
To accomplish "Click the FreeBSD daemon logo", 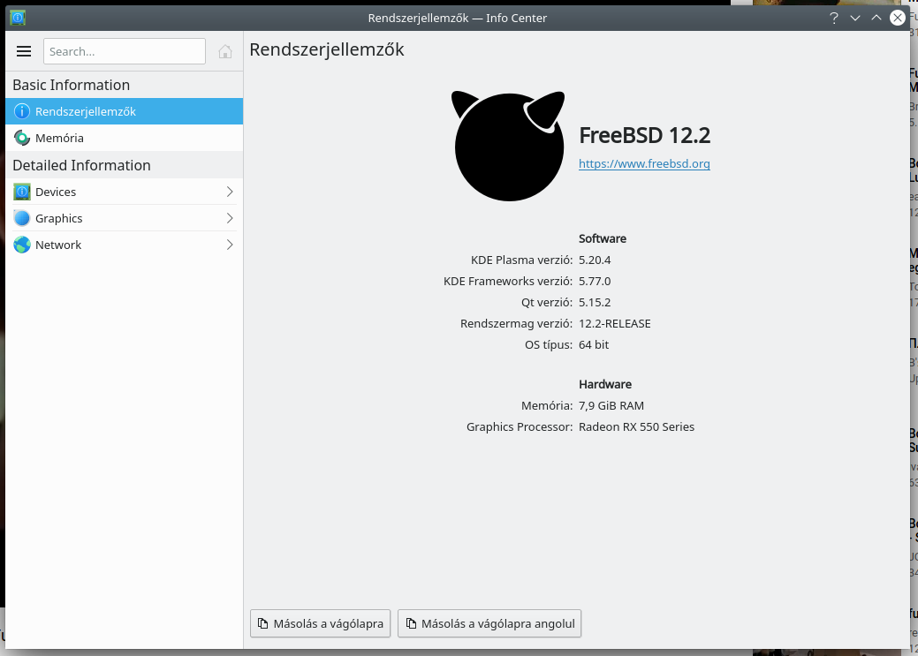I will pos(508,146).
